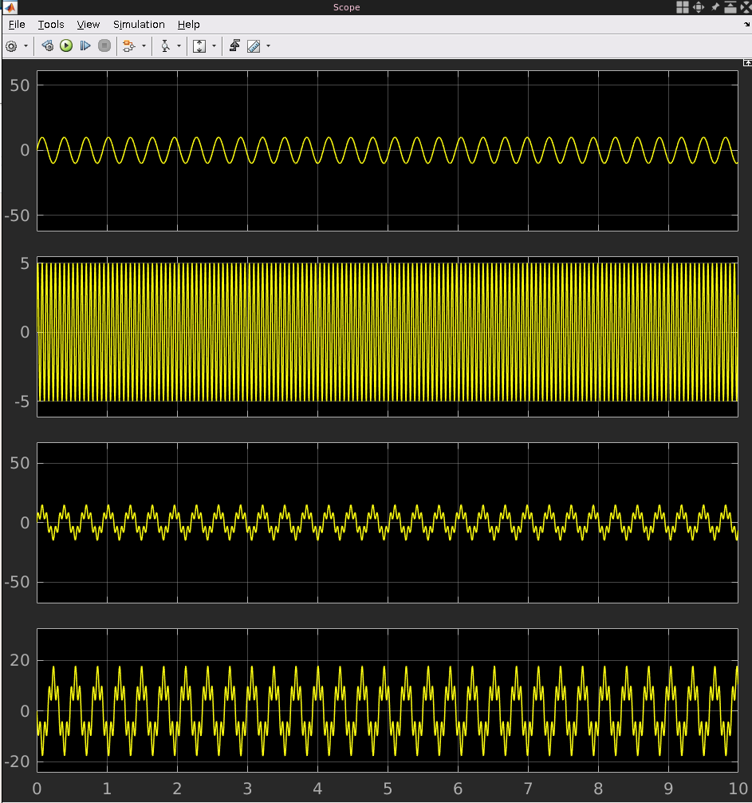Screen dimensions: 752x803
Task: Highlight the Simulink block icon
Action: pyautogui.click(x=128, y=46)
